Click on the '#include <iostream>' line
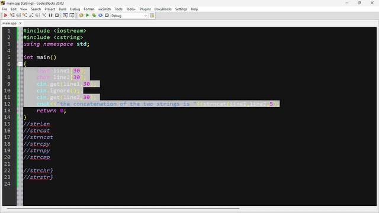The height and width of the screenshot is (213, 379). tap(55, 31)
